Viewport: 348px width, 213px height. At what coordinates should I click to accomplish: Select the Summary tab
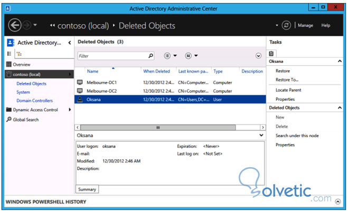87,189
